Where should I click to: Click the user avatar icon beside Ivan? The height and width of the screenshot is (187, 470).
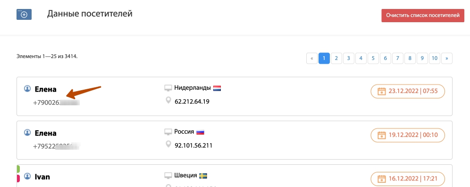tap(27, 176)
